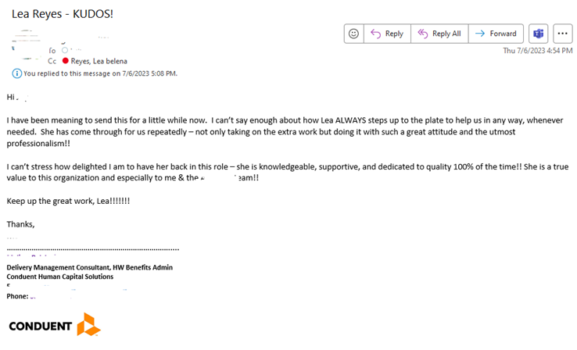This screenshot has width=577, height=350.
Task: Click the emoji reaction smiley icon
Action: [354, 34]
